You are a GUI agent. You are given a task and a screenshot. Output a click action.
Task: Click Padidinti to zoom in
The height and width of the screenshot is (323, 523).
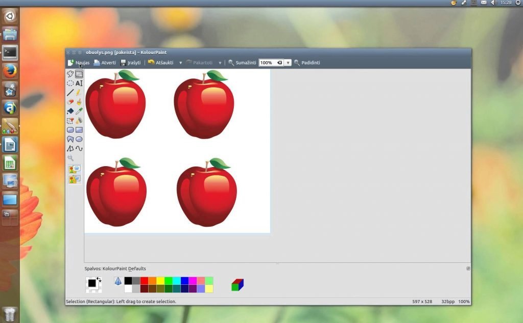click(x=307, y=63)
